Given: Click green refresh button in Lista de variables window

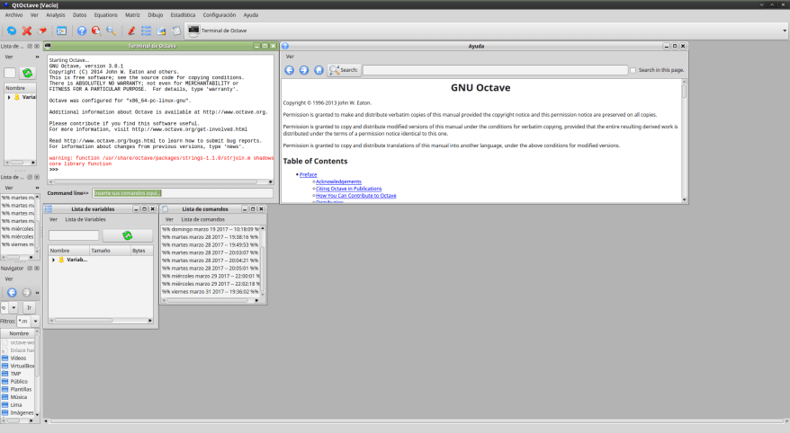Looking at the screenshot, I should click(128, 235).
